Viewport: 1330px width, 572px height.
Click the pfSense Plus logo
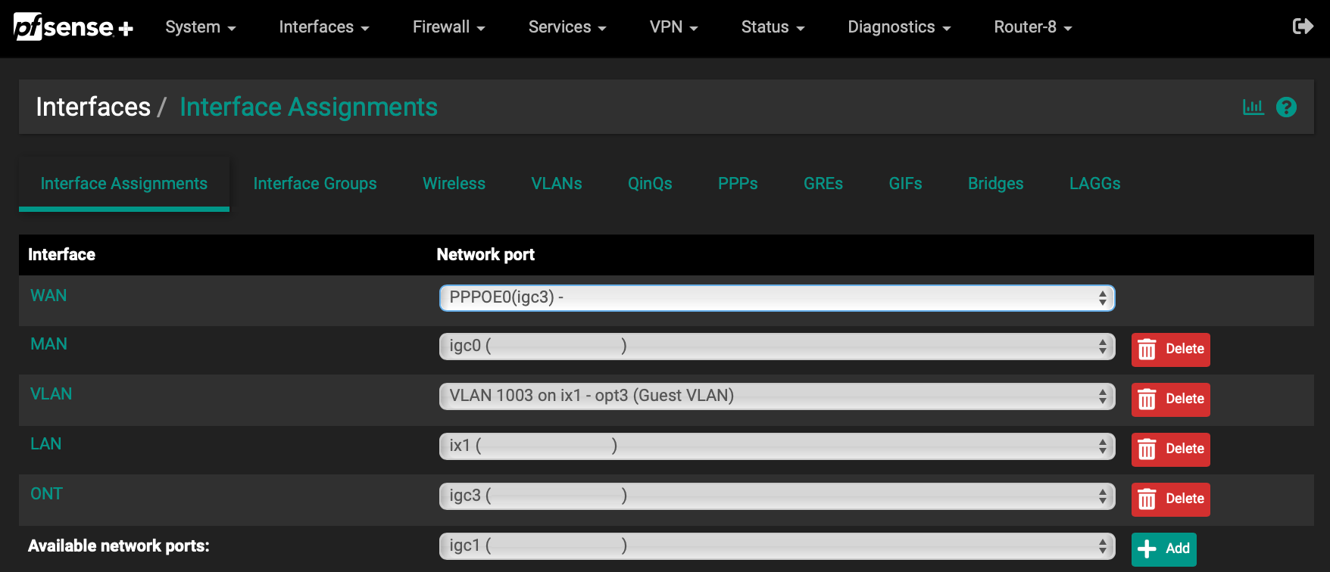73,27
